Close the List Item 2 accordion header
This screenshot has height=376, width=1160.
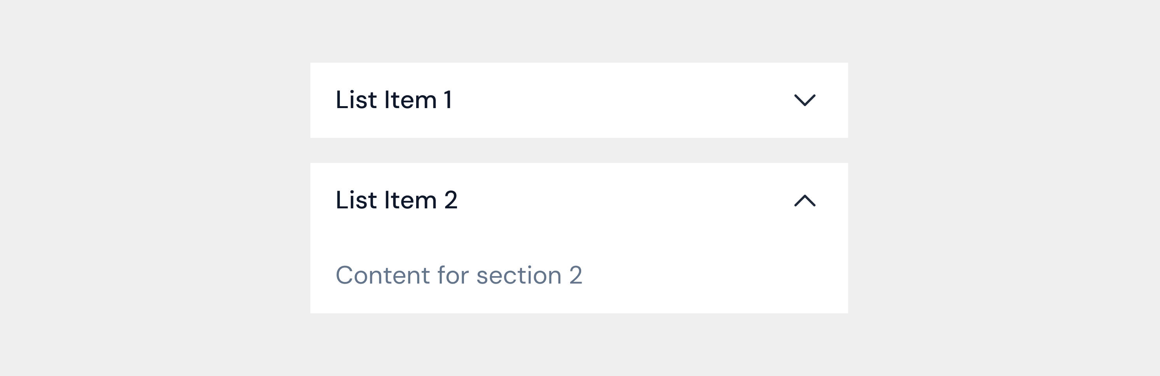pyautogui.click(x=579, y=201)
